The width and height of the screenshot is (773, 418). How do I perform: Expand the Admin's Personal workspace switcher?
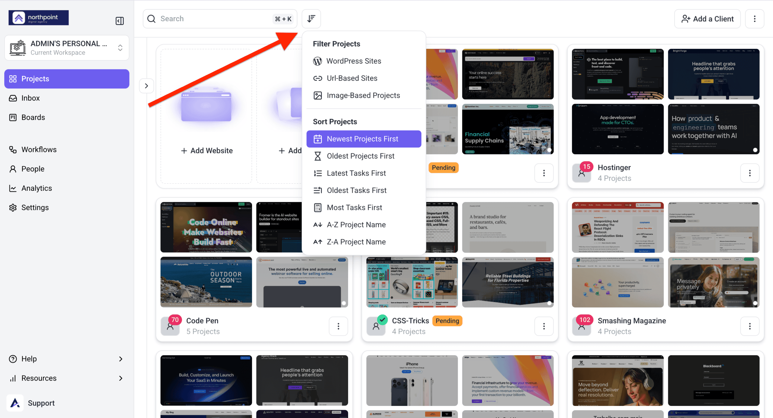pos(120,48)
